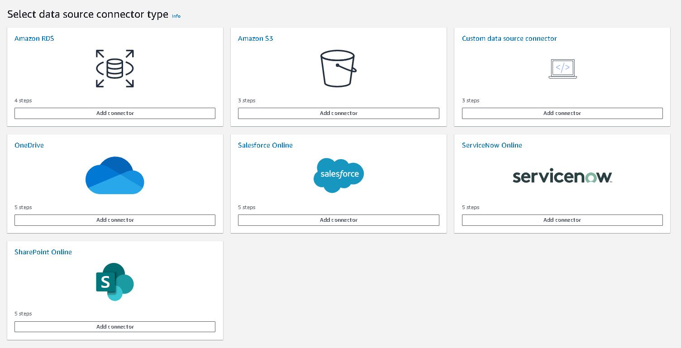Open the Info link beside the heading
681x348 pixels.
point(176,16)
